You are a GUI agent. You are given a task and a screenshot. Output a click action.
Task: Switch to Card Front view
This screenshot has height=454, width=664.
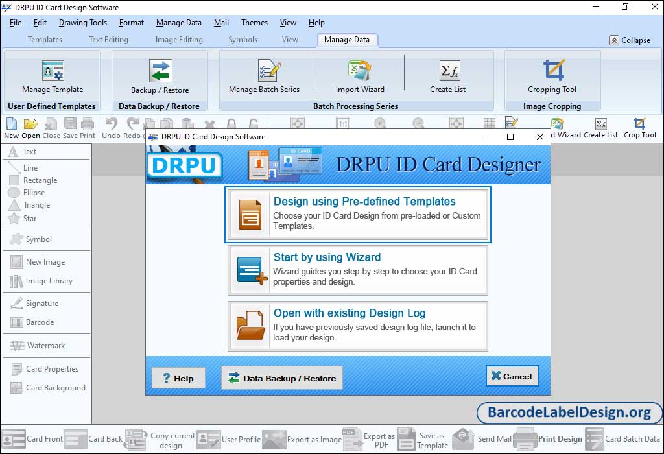point(32,439)
